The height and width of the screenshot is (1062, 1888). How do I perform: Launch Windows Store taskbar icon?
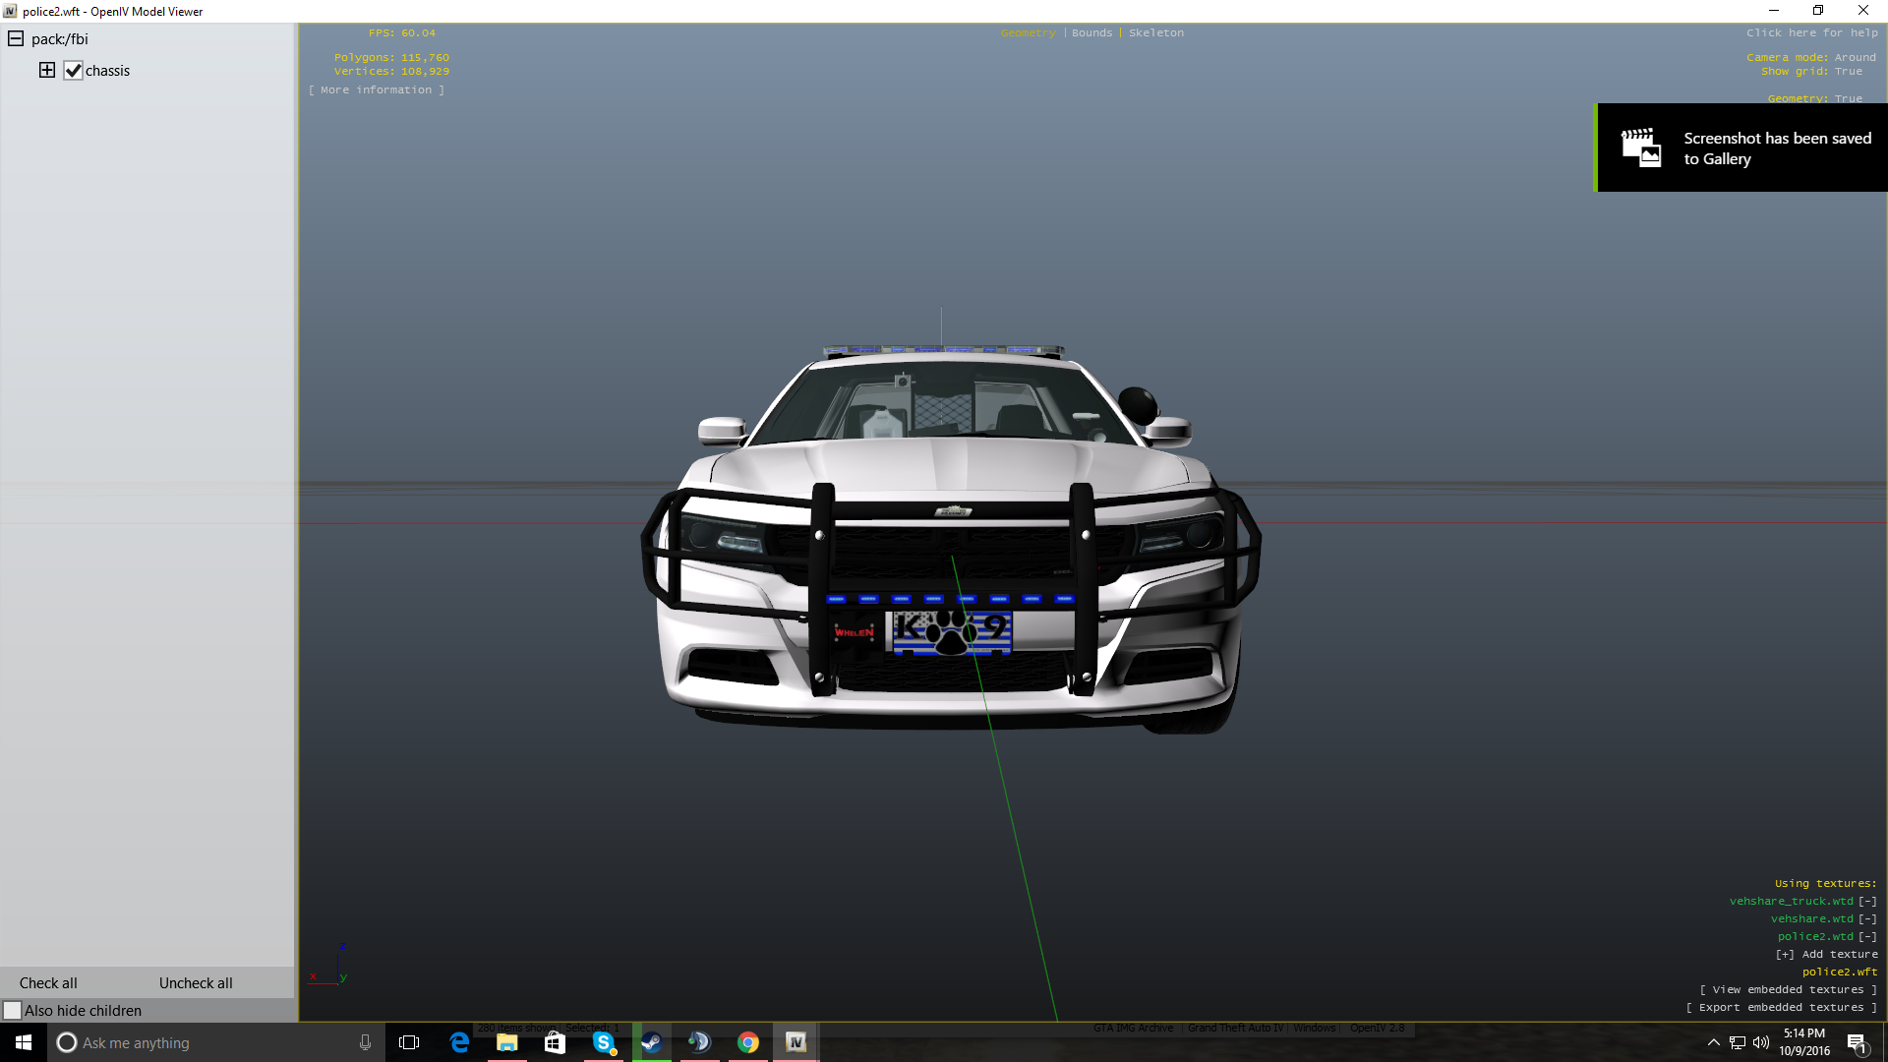(555, 1042)
